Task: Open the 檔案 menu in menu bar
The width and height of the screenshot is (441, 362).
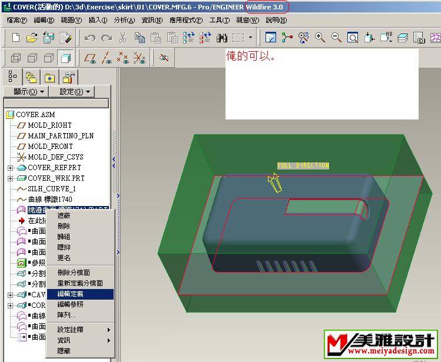Action: pyautogui.click(x=16, y=20)
